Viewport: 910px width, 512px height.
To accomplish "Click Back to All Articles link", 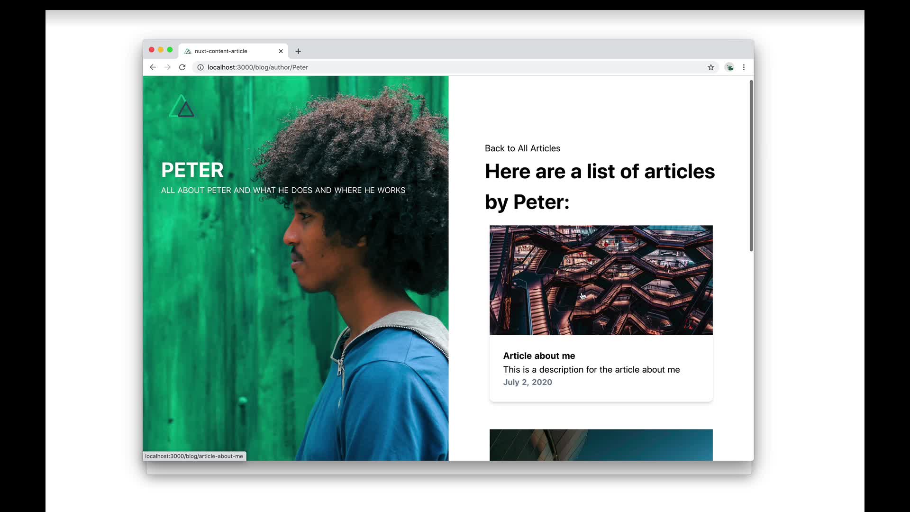I will (x=522, y=148).
